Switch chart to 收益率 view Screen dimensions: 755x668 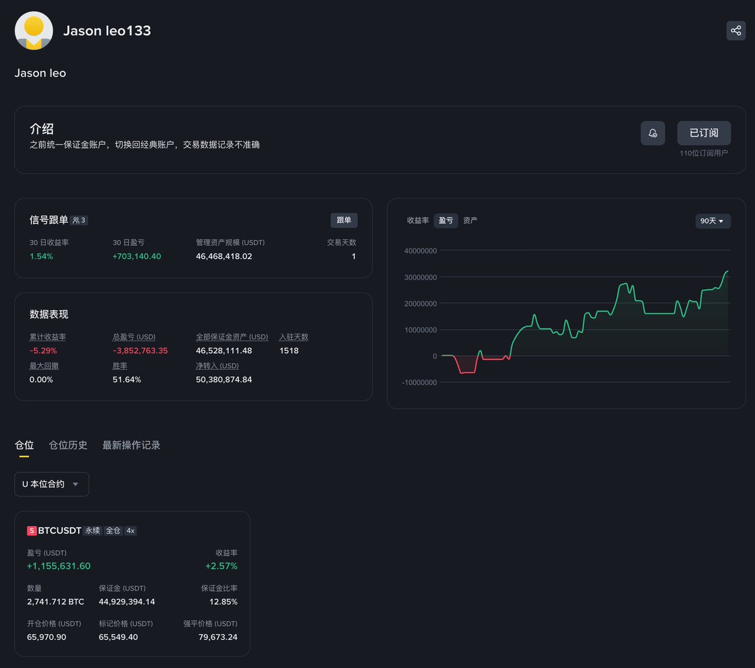tap(418, 221)
